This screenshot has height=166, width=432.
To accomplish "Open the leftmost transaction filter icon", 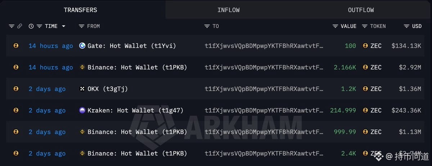I will click(12, 26).
